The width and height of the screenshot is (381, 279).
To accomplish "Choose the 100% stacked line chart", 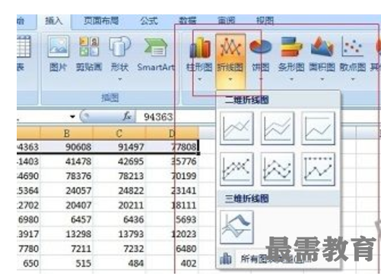I will (318, 128).
